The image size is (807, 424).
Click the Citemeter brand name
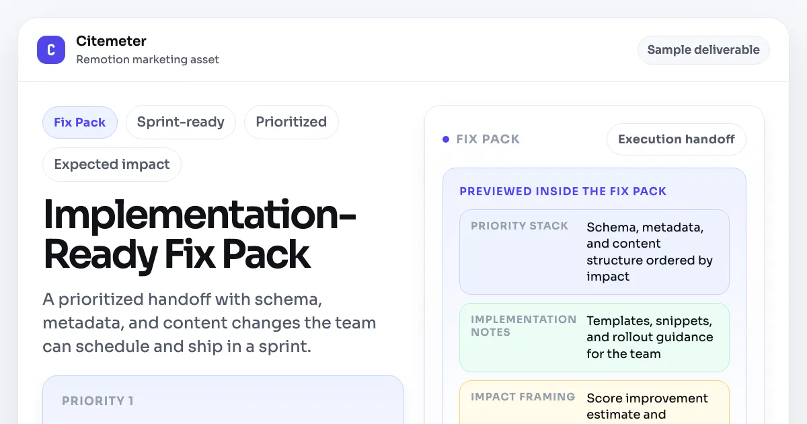pyautogui.click(x=111, y=42)
